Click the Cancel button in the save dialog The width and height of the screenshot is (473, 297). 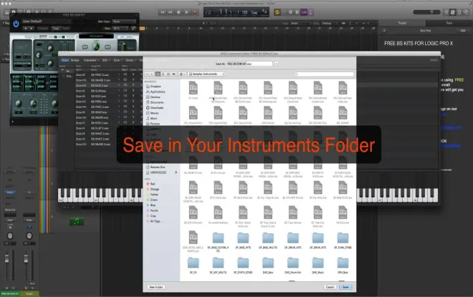[x=330, y=287]
